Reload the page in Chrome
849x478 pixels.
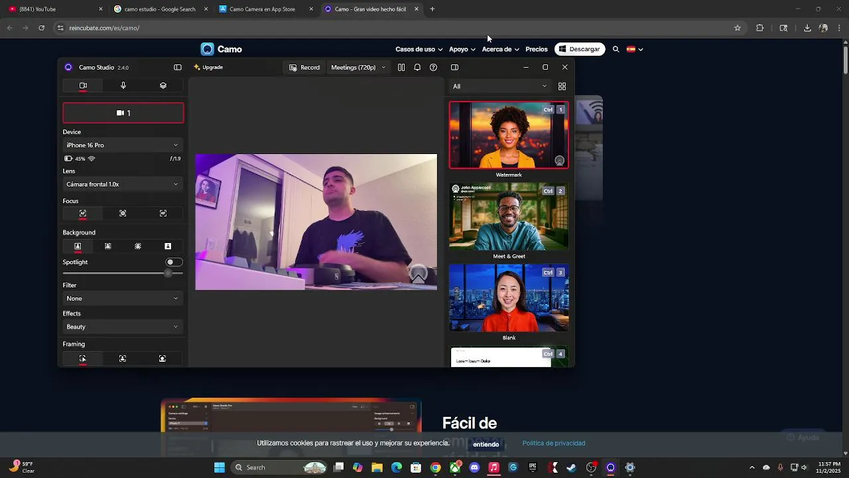point(41,28)
